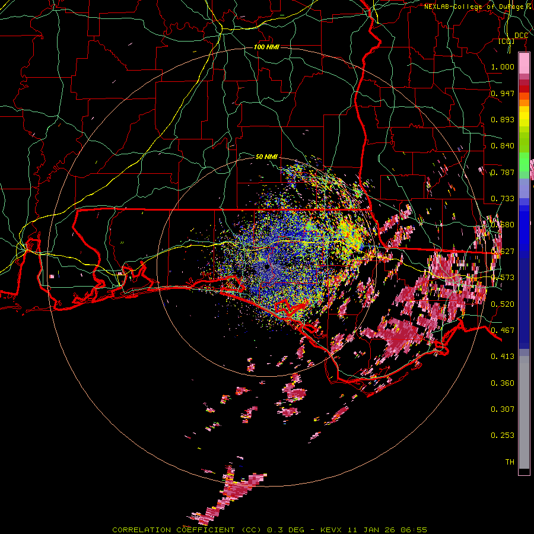Click the light pink top color bar segment
This screenshot has width=534, height=534.
[524, 63]
